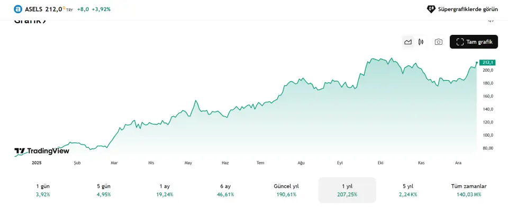The width and height of the screenshot is (508, 211).
Task: Switch to candlestick chart view
Action: click(x=421, y=42)
